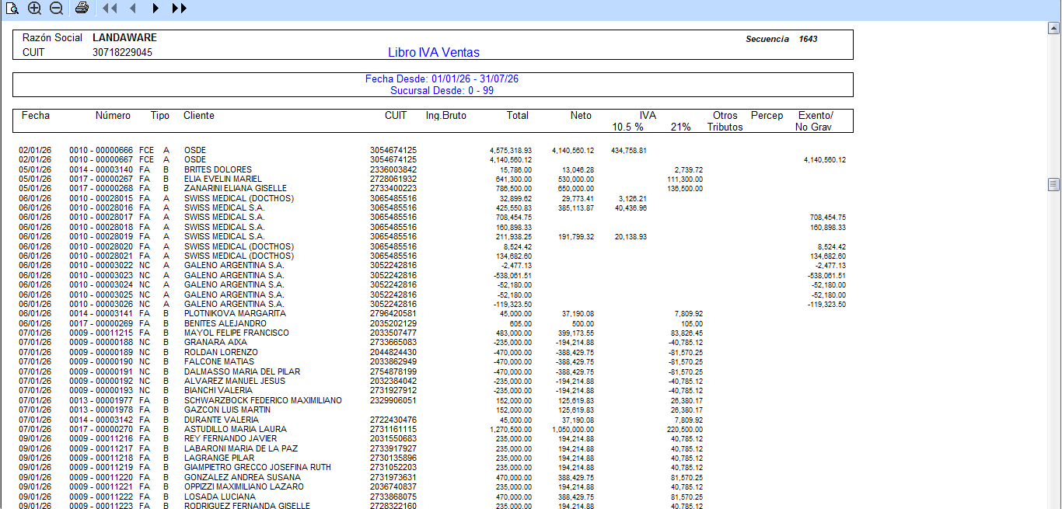Select total "1,270,500.00" in the Astudillo row
Viewport: 1062px width, 509px height.
pyautogui.click(x=511, y=429)
